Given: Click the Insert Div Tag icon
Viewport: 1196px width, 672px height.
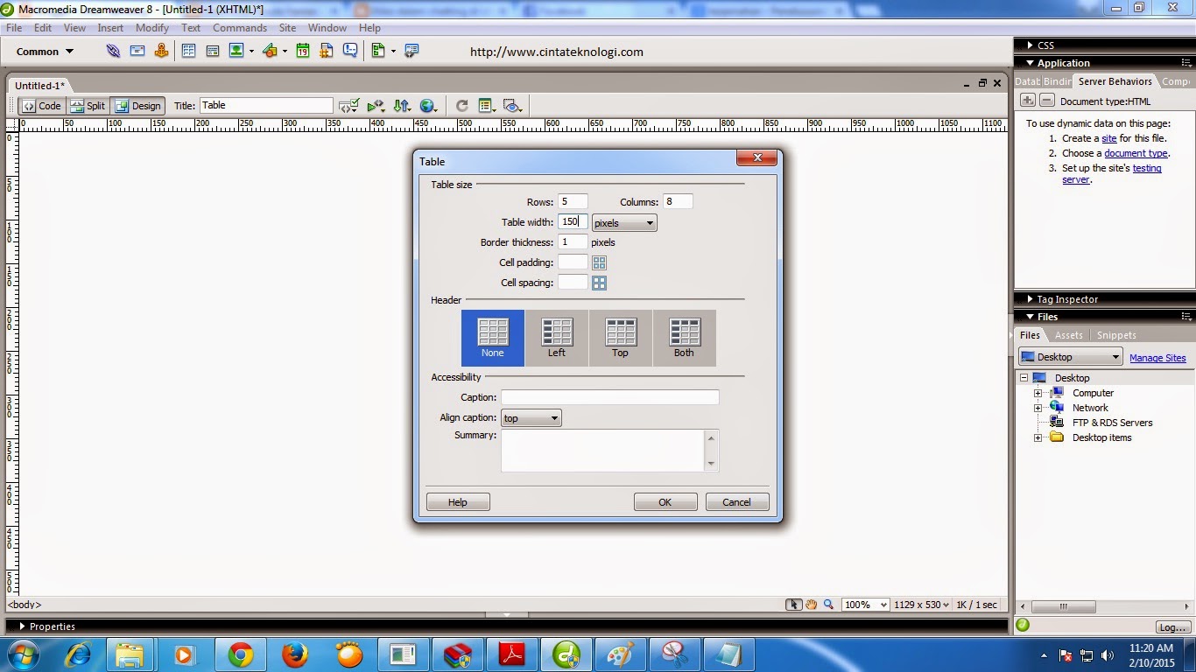Looking at the screenshot, I should tap(212, 51).
